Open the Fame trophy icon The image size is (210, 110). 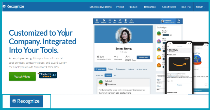[125, 21]
